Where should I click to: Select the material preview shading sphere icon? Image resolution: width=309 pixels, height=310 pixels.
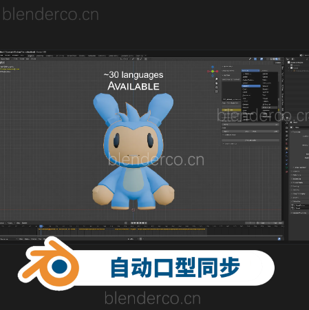[x=277, y=59]
